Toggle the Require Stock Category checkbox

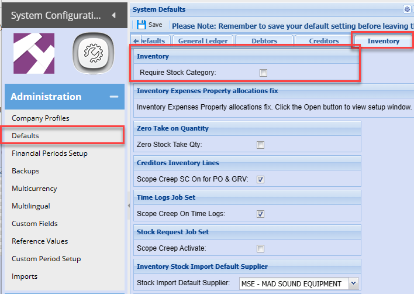pos(263,73)
